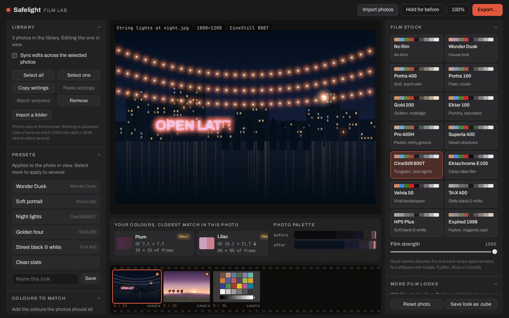The image size is (509, 318).
Task: Apply Street black & white preset
Action: coord(56,247)
